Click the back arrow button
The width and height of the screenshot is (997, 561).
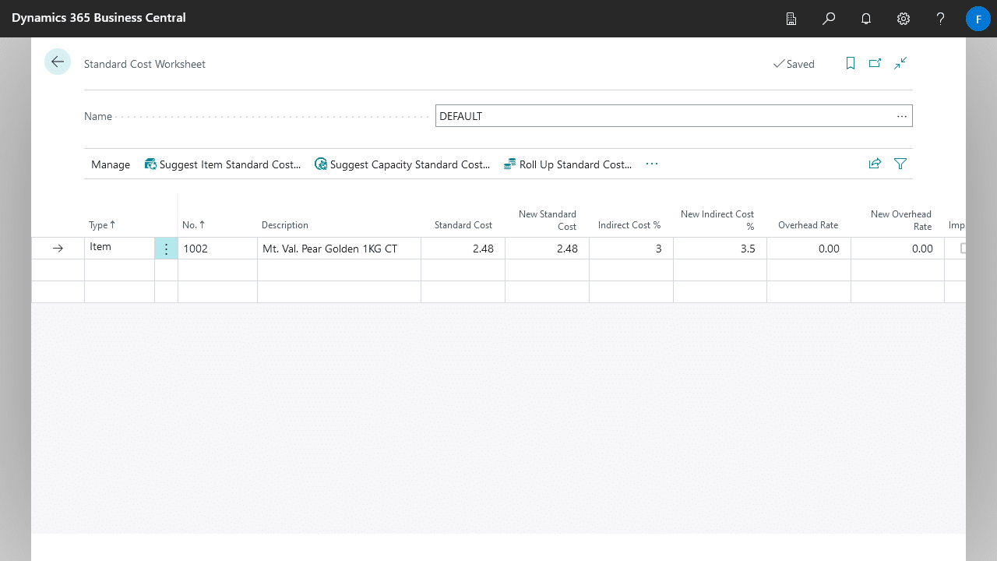pyautogui.click(x=58, y=62)
